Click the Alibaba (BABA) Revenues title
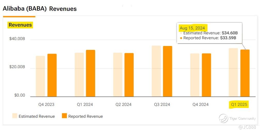This screenshot has height=133, width=261. point(40,9)
